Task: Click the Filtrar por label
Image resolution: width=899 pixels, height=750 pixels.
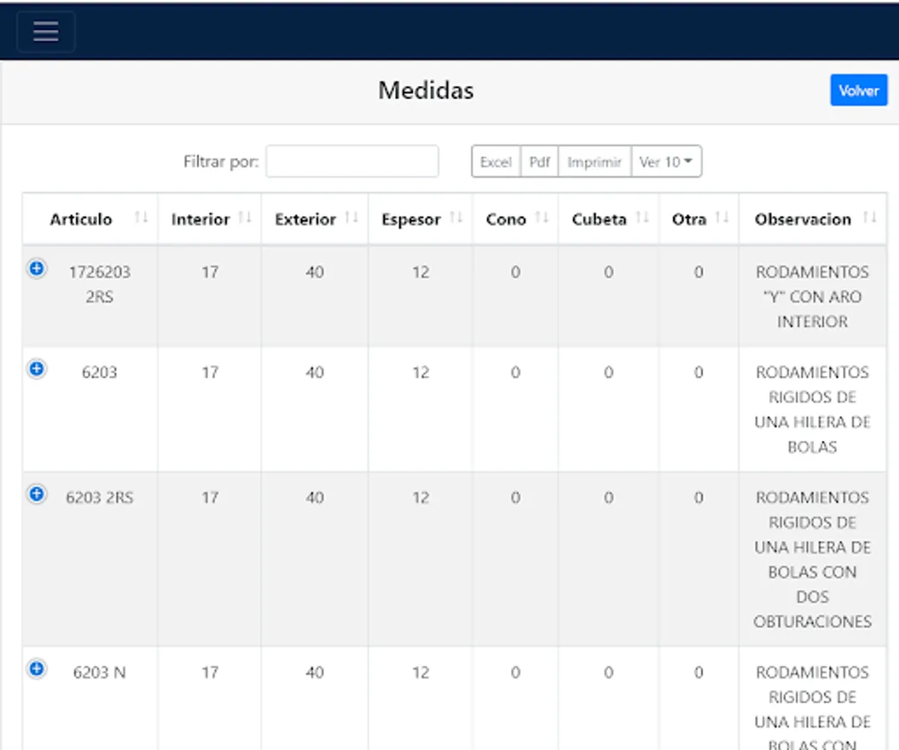Action: point(221,162)
